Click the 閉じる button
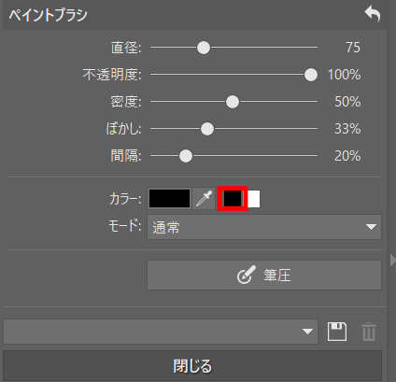Screen dimensions: 396x382 [x=192, y=366]
